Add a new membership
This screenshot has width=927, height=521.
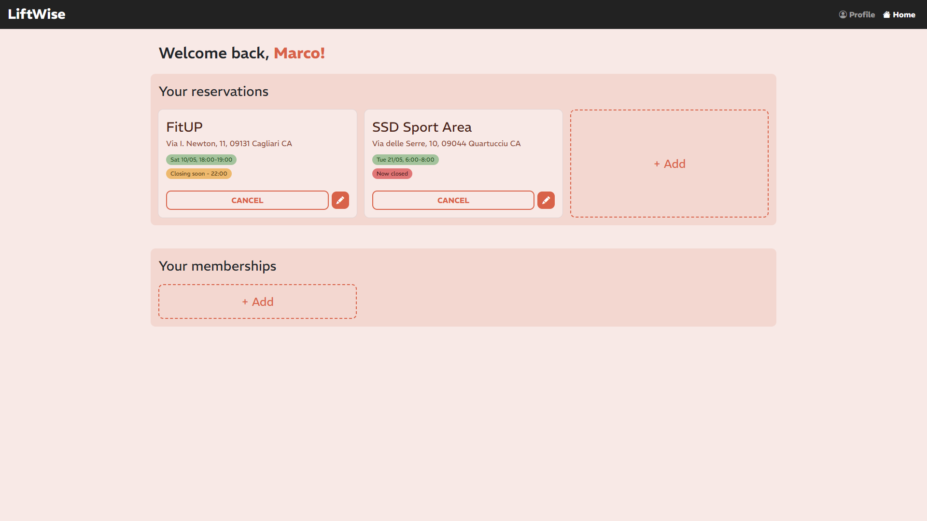click(257, 302)
